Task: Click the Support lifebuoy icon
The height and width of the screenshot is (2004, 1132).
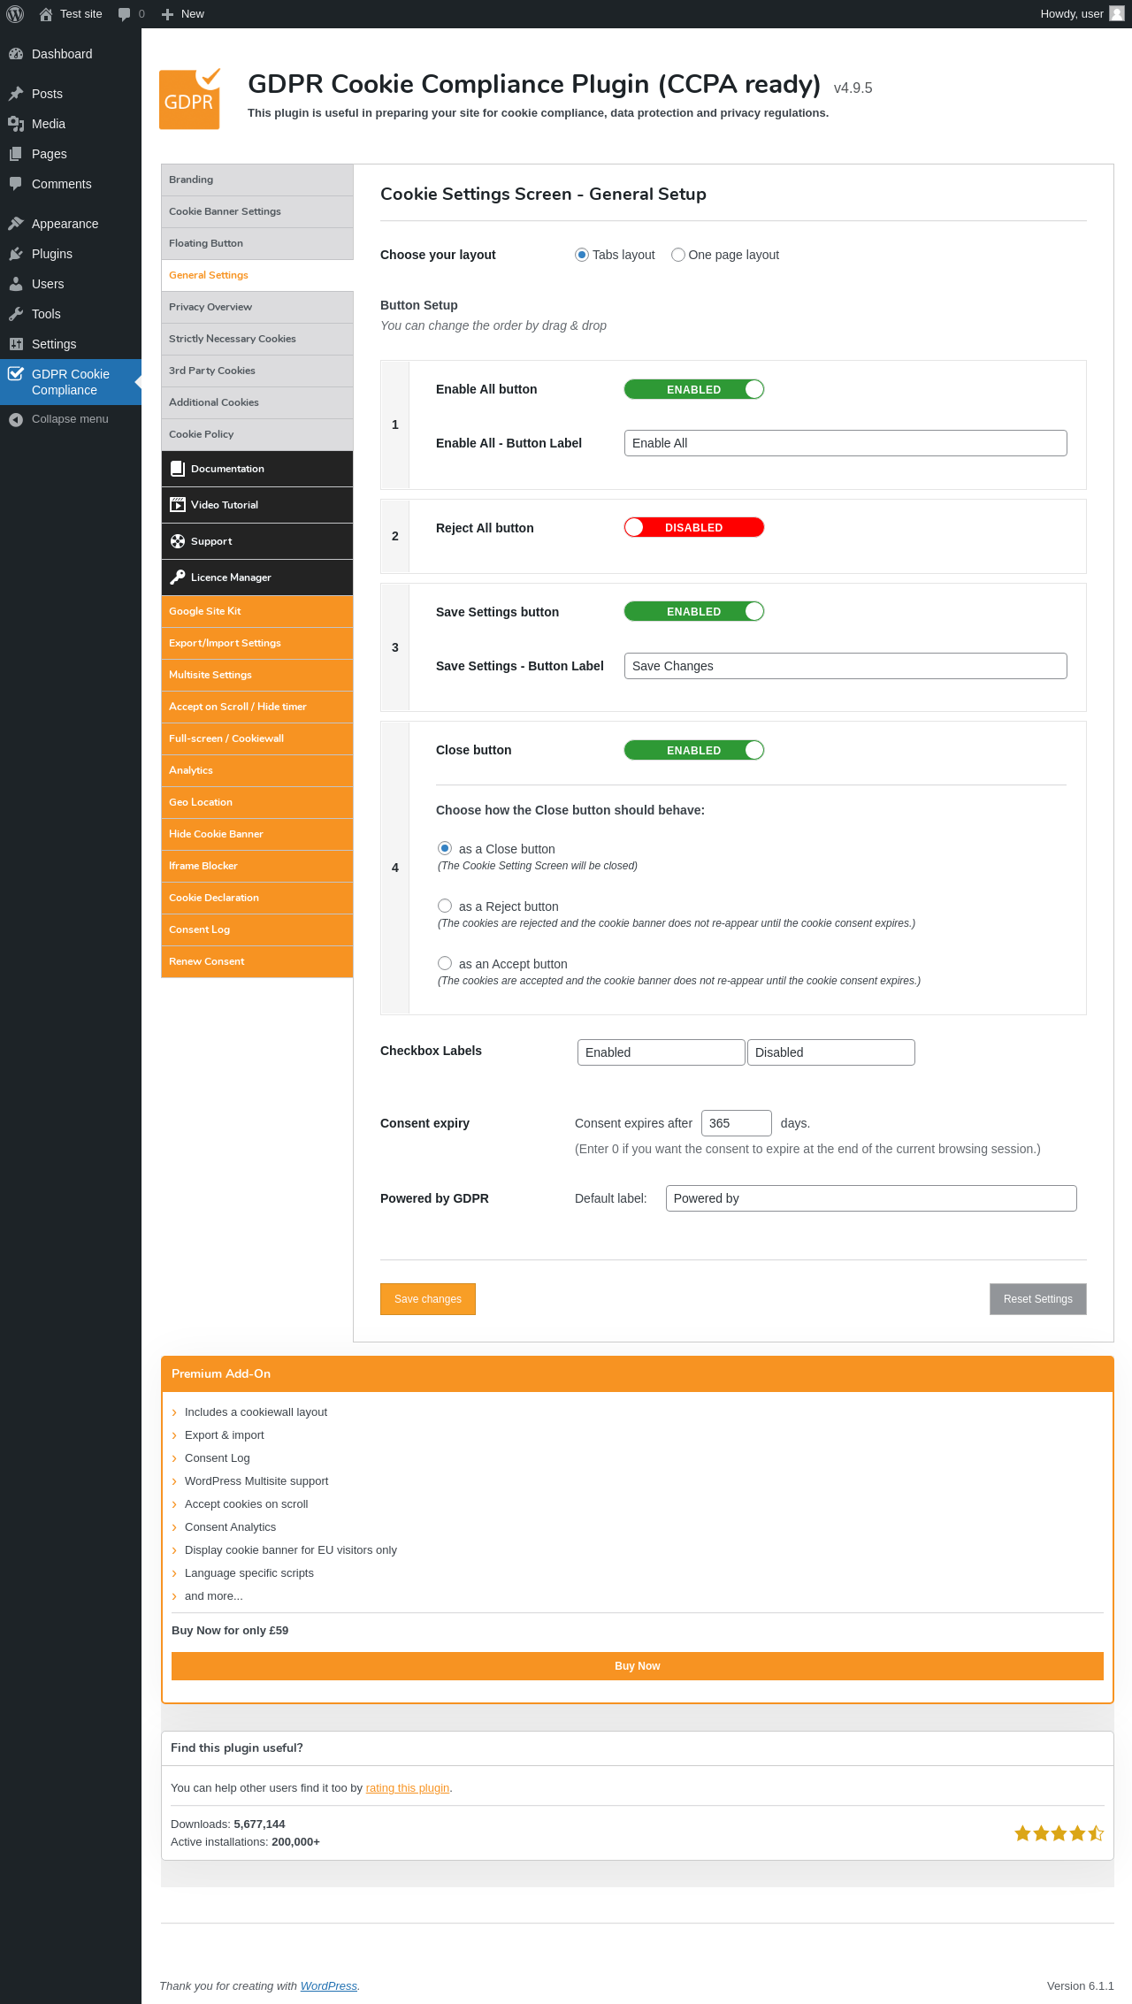Action: pos(178,541)
